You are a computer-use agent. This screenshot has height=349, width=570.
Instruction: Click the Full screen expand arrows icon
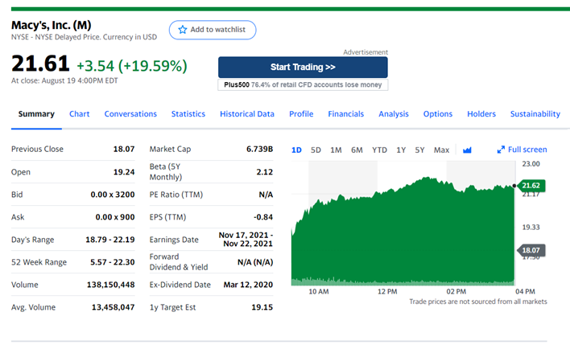501,150
